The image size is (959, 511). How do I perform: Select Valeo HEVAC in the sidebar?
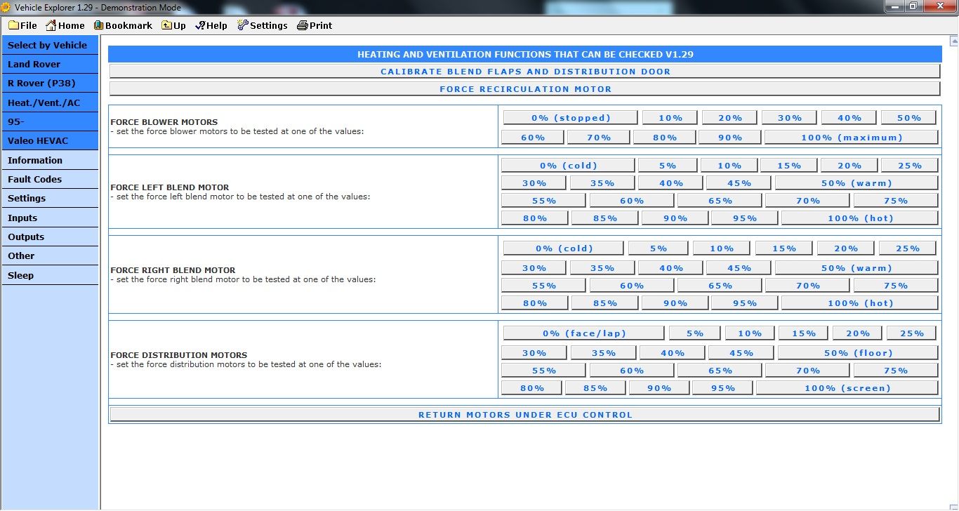point(50,140)
